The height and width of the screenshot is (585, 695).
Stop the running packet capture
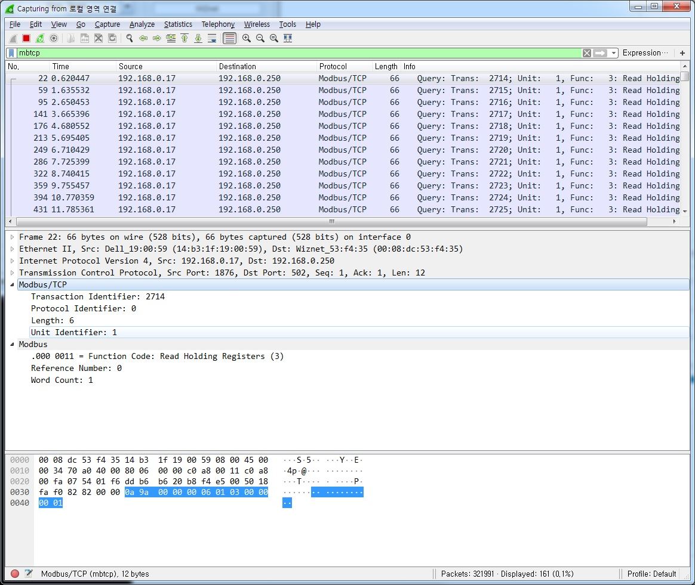point(26,39)
